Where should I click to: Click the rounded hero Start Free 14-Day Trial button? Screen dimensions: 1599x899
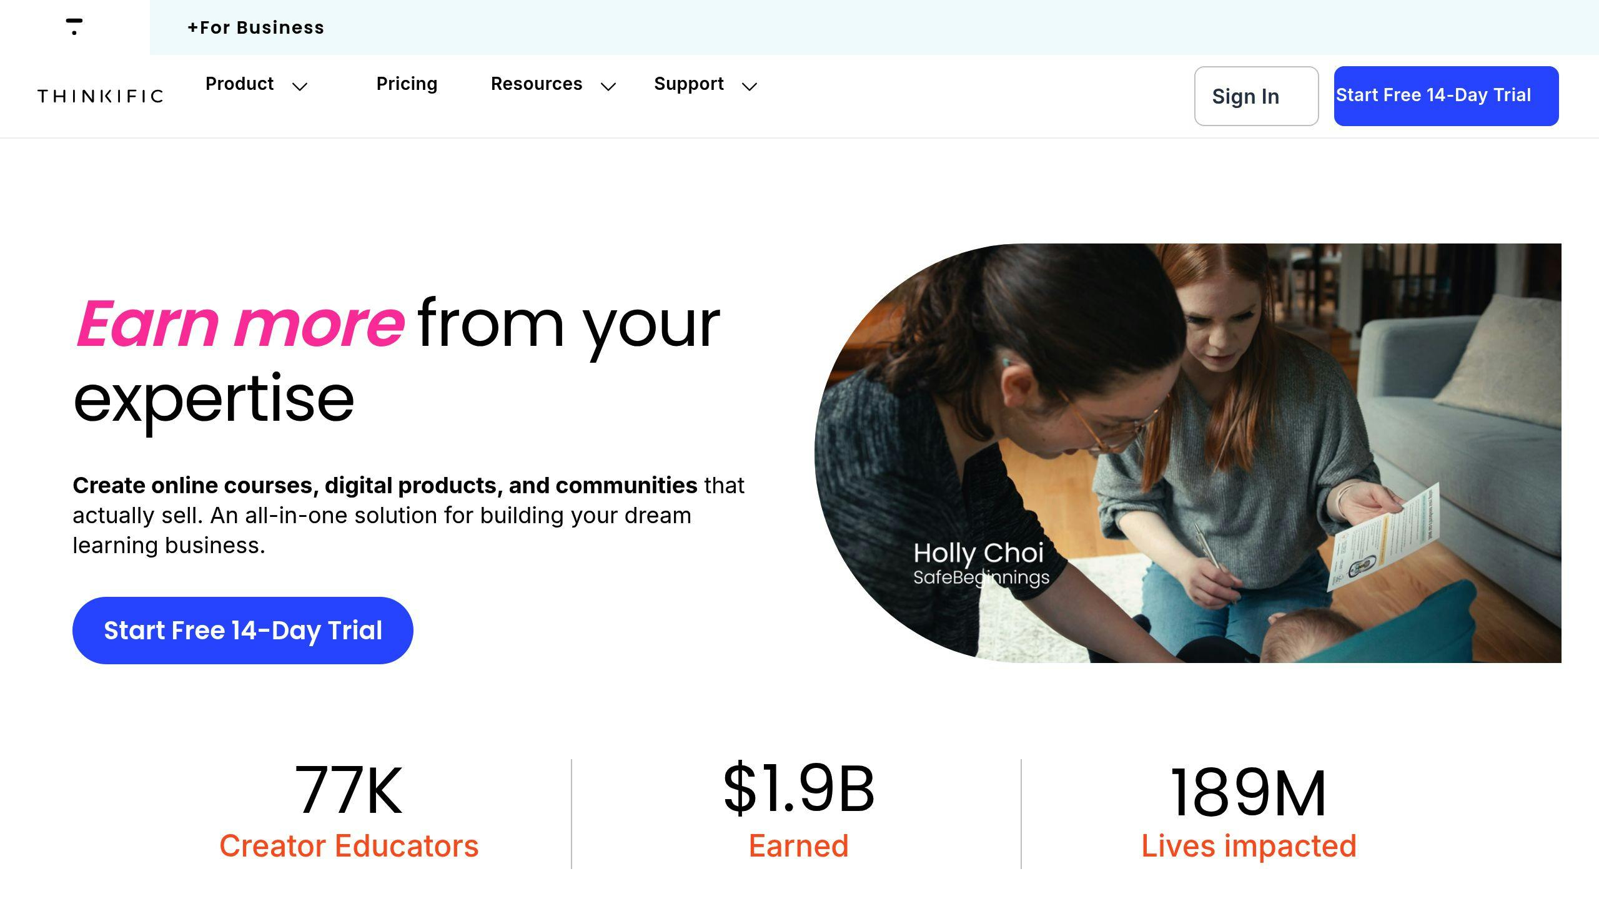tap(243, 631)
